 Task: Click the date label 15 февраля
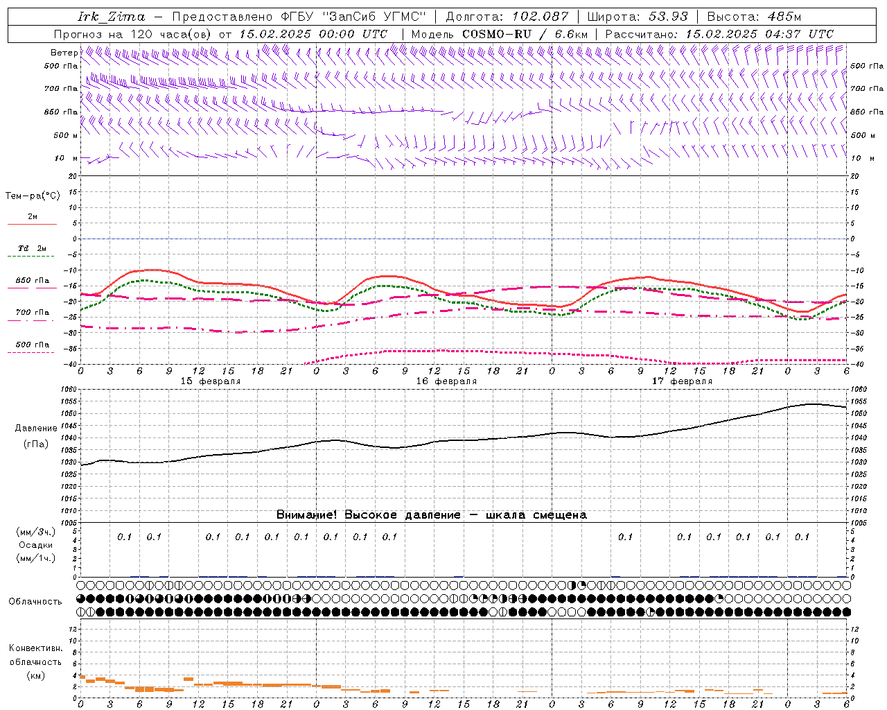[x=211, y=381]
